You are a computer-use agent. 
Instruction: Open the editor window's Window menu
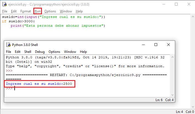tap(66, 11)
